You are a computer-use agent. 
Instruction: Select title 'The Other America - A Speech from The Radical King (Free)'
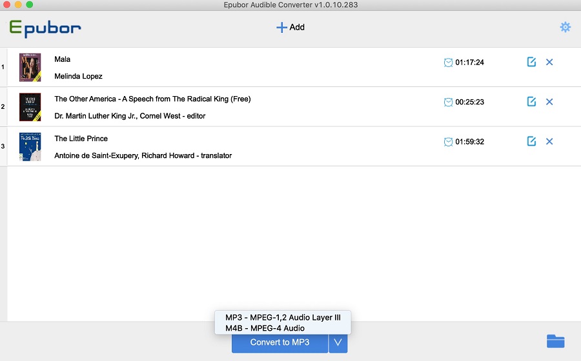152,99
